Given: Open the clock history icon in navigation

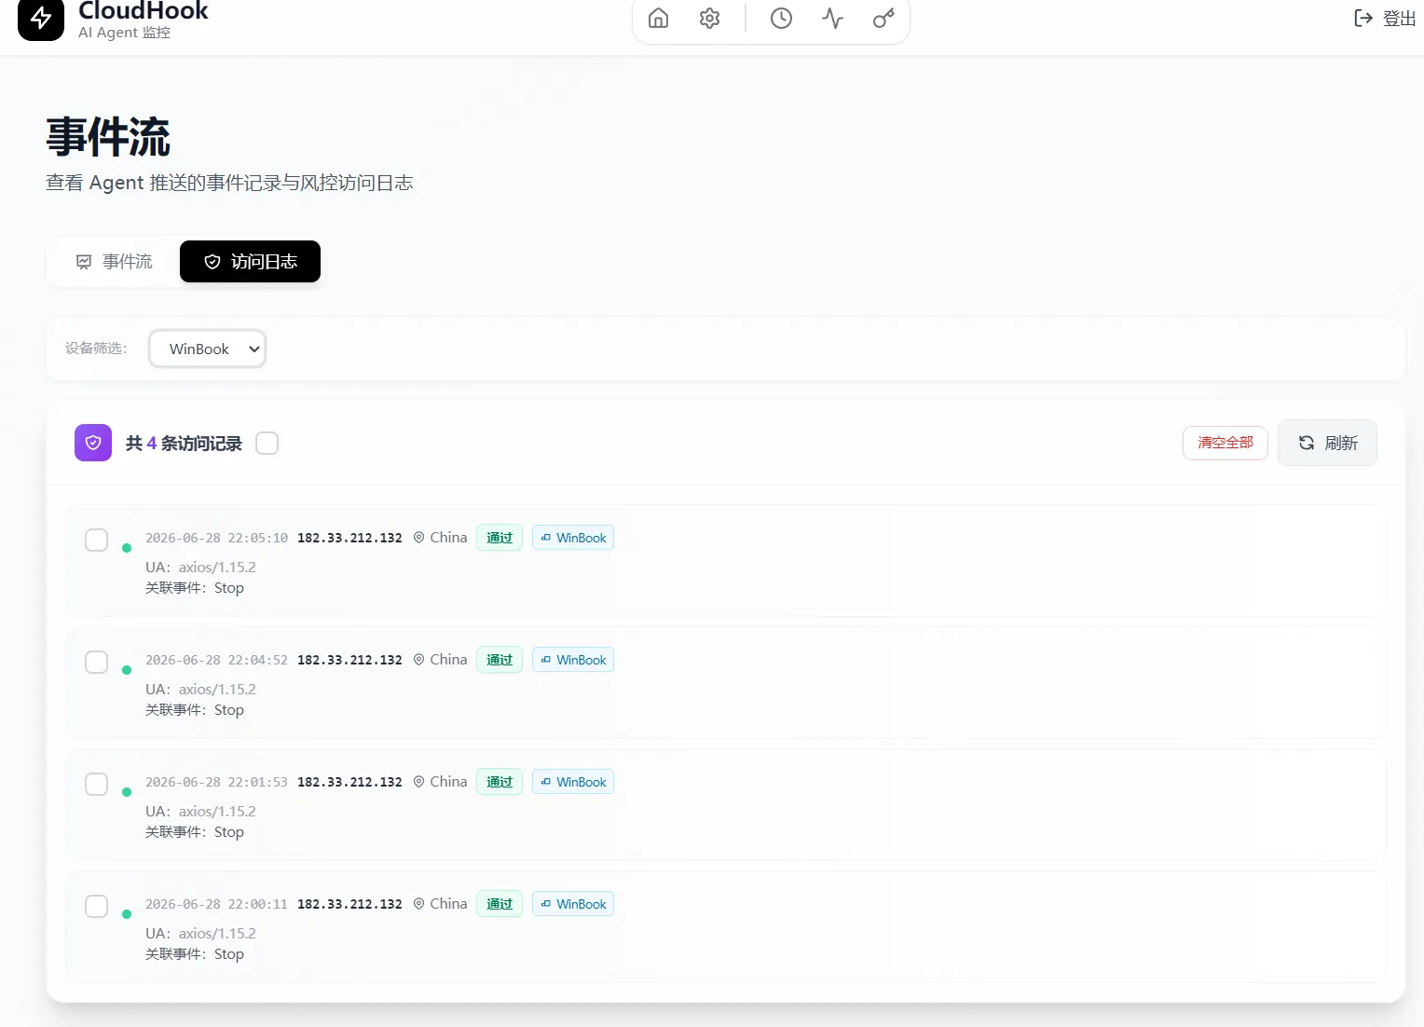Looking at the screenshot, I should pyautogui.click(x=781, y=18).
